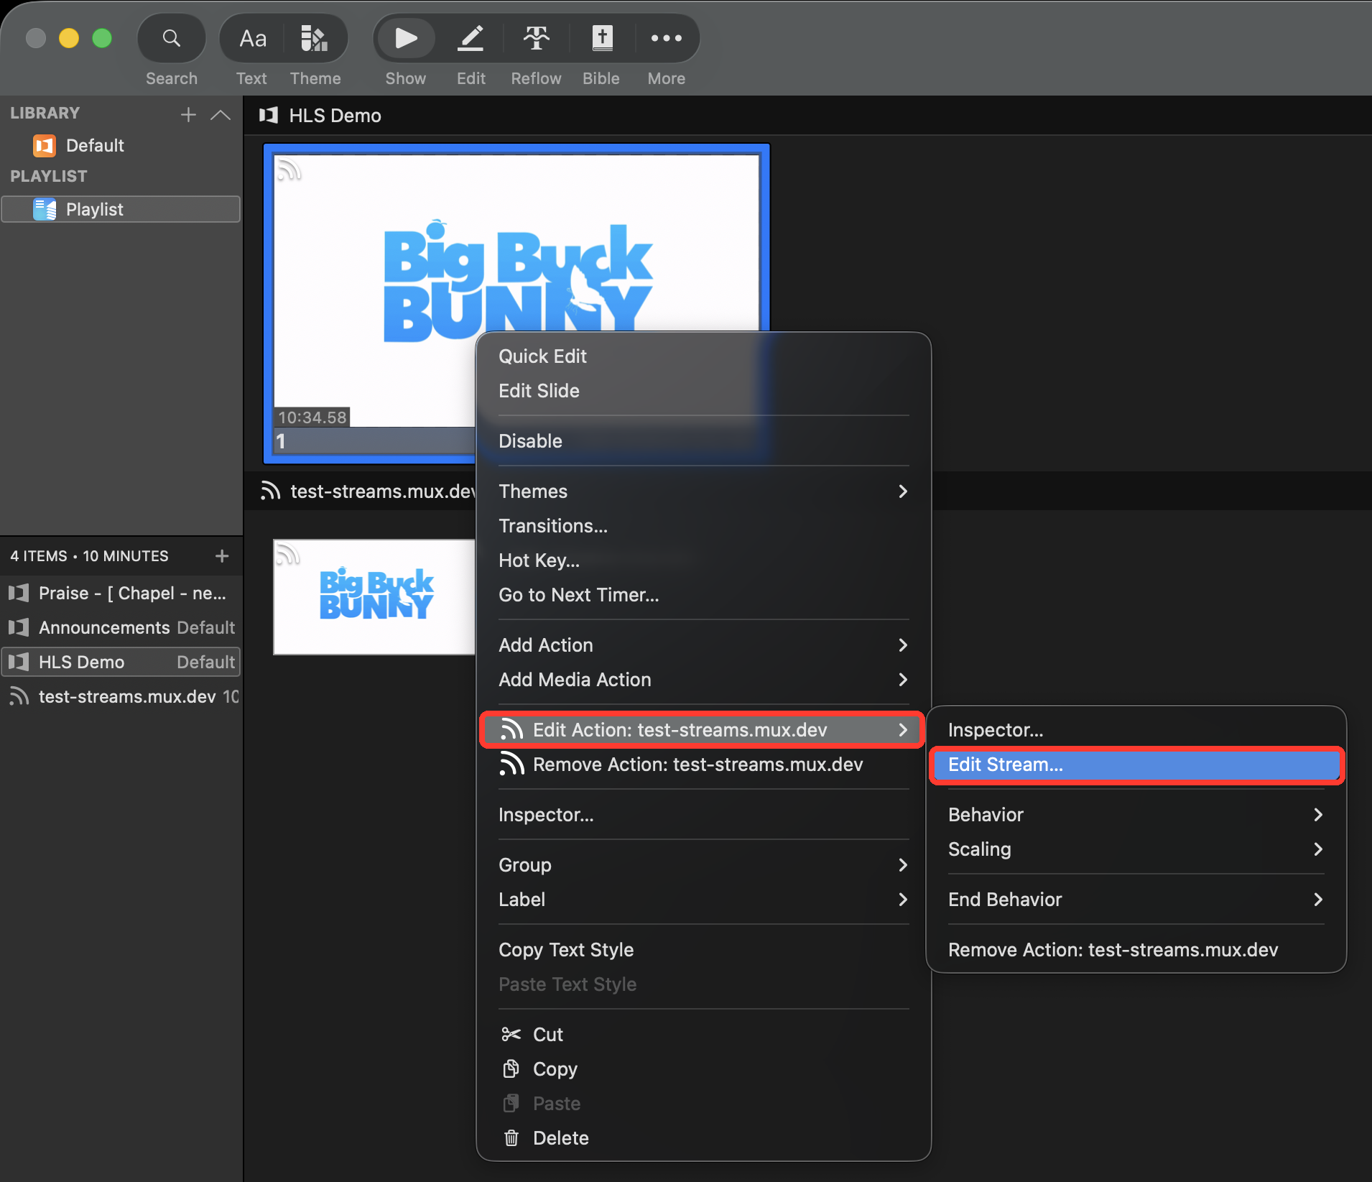The image size is (1372, 1182).
Task: Click the Text (Aa) toolbar icon
Action: point(252,38)
